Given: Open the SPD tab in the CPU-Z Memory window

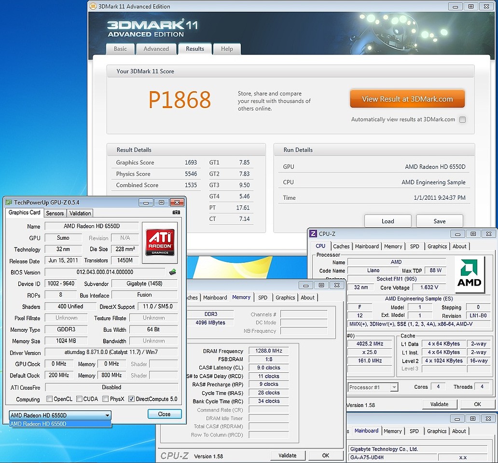Looking at the screenshot, I should click(x=263, y=298).
